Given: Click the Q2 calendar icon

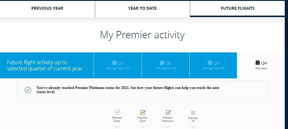Looking at the screenshot, I should click(162, 63).
